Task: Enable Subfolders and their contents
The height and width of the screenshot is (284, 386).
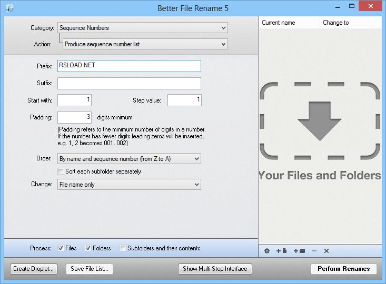Action: point(123,248)
